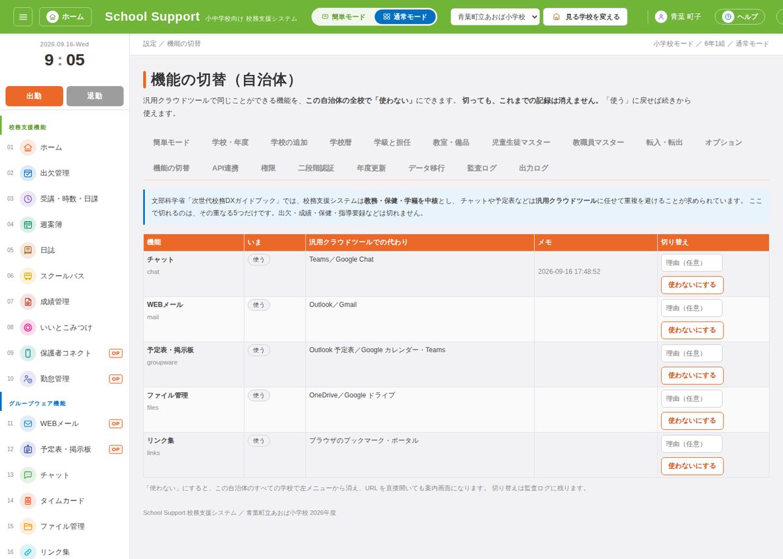
Task: Open いいとこみつけ target icon
Action: 28,327
